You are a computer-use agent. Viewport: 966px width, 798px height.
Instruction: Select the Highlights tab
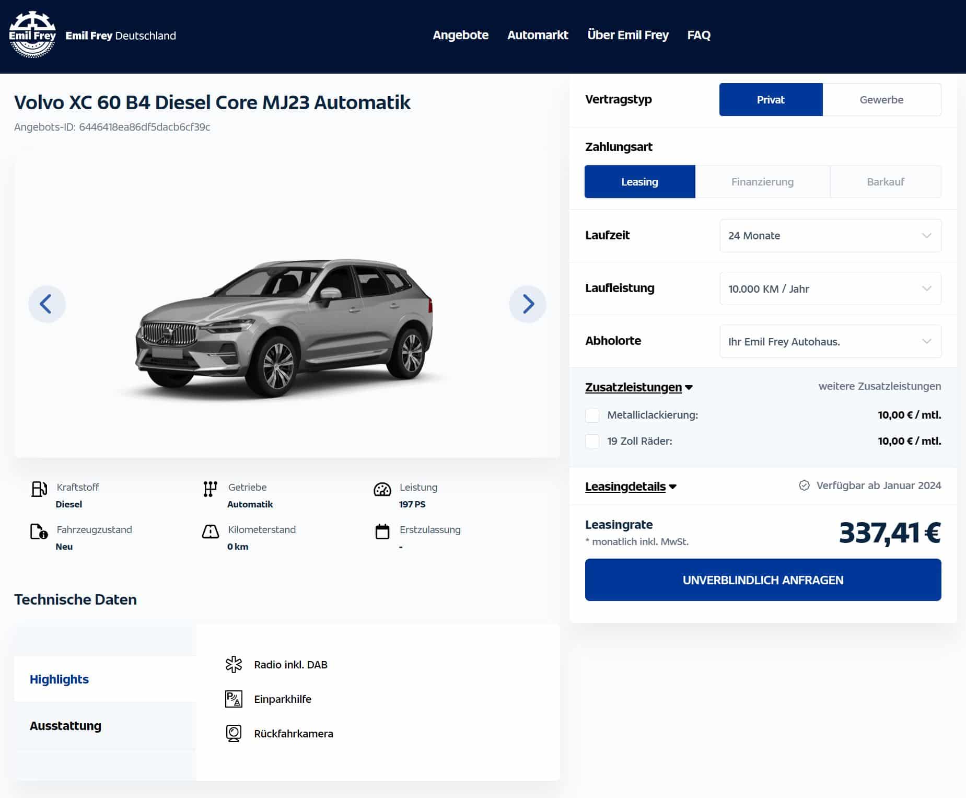coord(105,679)
